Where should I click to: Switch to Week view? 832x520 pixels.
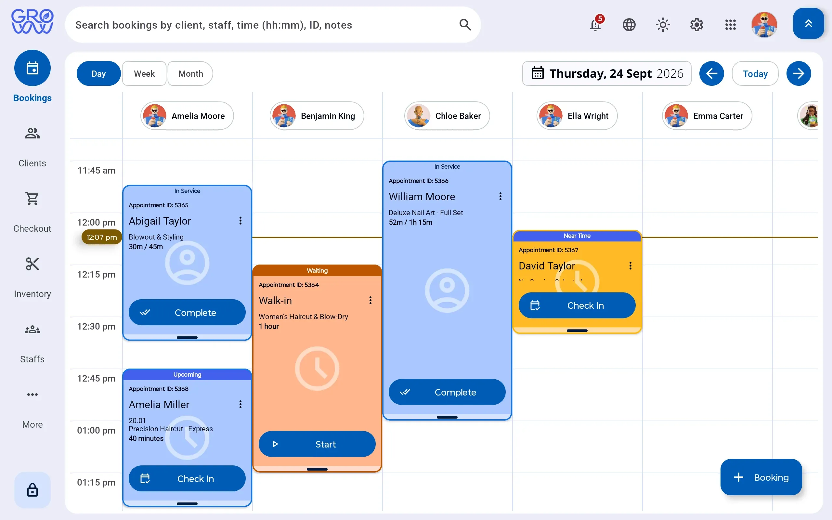click(144, 73)
